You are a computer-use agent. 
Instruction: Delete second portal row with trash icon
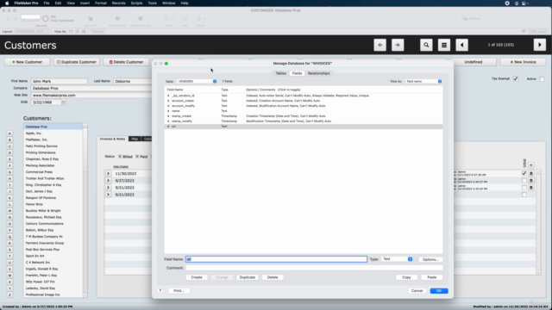pos(531,180)
